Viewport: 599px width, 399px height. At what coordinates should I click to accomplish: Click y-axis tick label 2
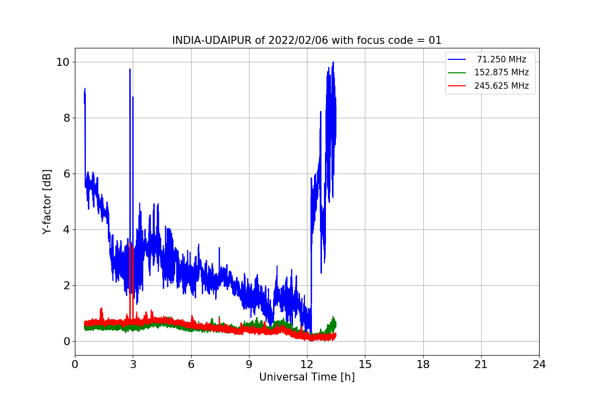click(65, 285)
